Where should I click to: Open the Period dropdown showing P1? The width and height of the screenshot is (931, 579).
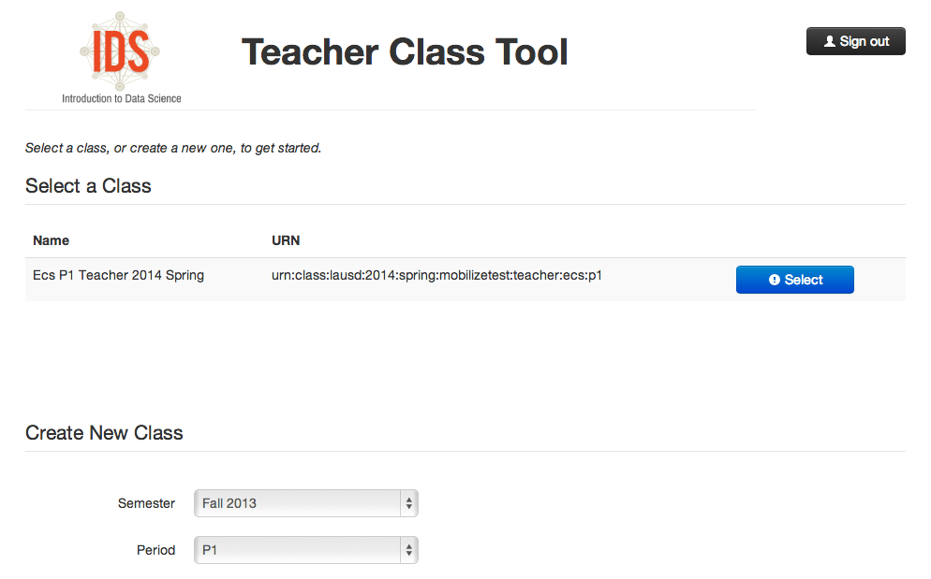[x=297, y=550]
